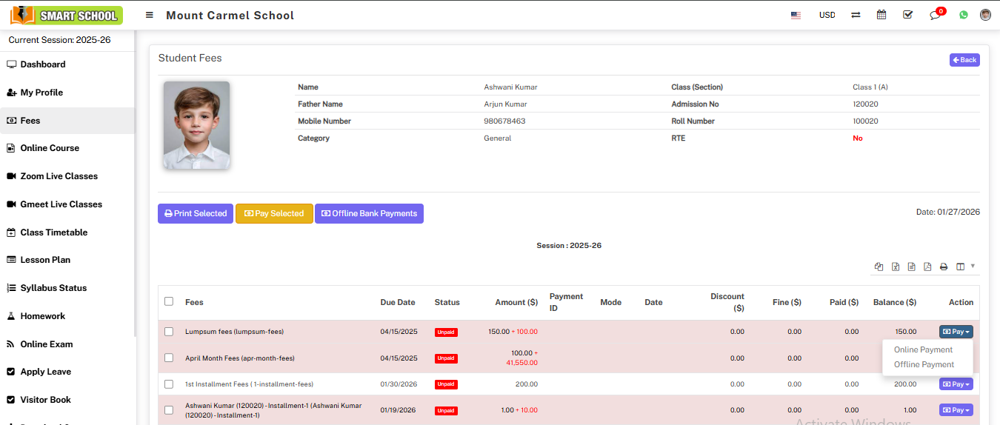Open the WhatsApp icon in header
Screen dimensions: 1000x425
point(964,15)
